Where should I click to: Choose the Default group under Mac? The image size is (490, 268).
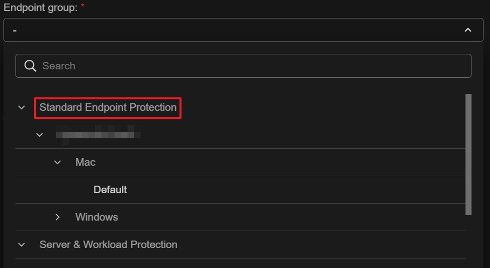click(x=110, y=190)
